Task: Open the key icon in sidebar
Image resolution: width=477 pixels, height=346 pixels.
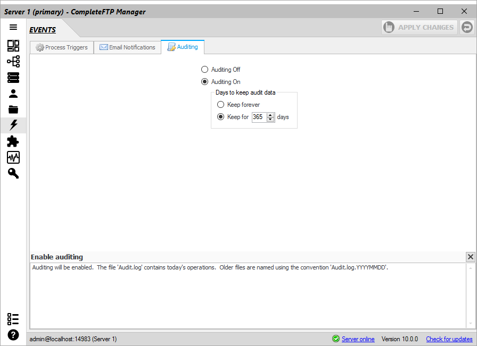Action: click(x=13, y=173)
